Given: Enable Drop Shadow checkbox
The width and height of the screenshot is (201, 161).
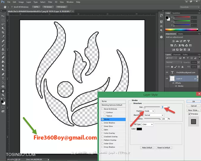Looking at the screenshot, I should coord(102,147).
